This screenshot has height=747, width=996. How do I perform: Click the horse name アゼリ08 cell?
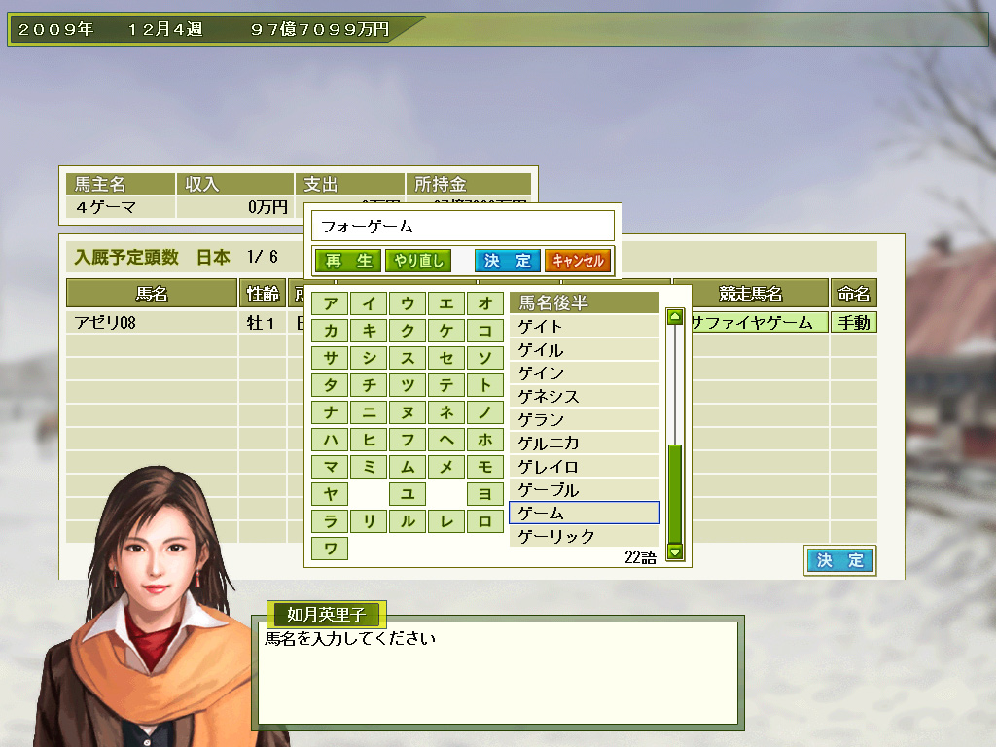tap(152, 322)
